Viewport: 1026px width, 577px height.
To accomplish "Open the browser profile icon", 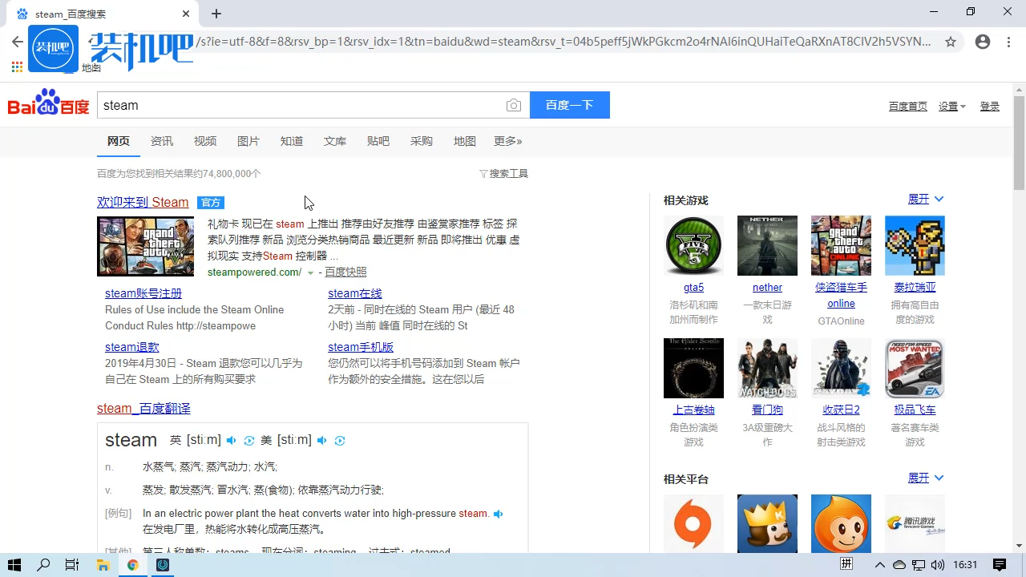I will pos(983,42).
